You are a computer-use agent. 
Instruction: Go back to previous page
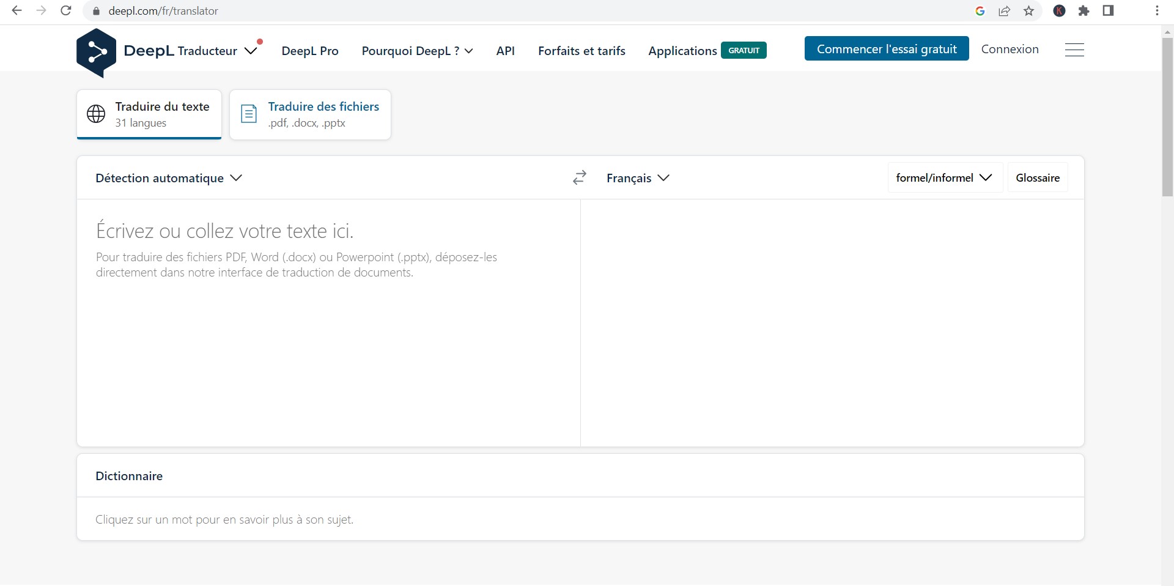(17, 11)
